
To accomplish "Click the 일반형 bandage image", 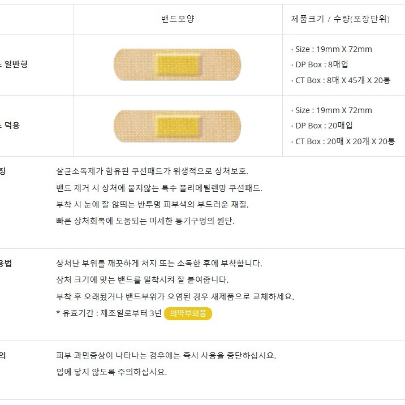I will point(177,64).
